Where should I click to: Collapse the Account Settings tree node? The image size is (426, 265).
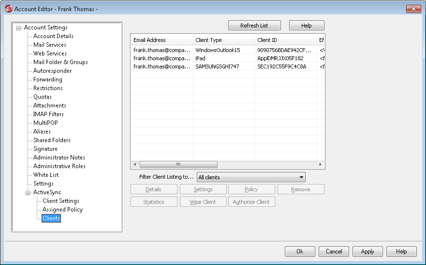click(x=19, y=27)
